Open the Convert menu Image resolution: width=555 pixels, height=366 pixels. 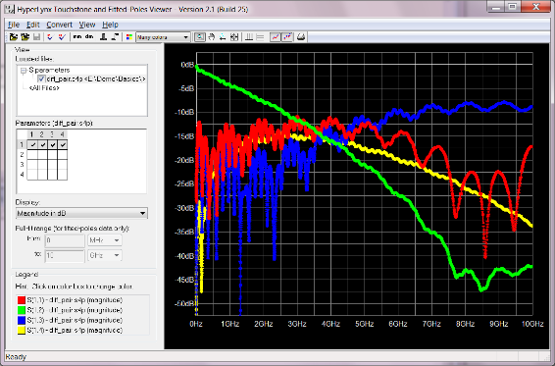point(59,25)
